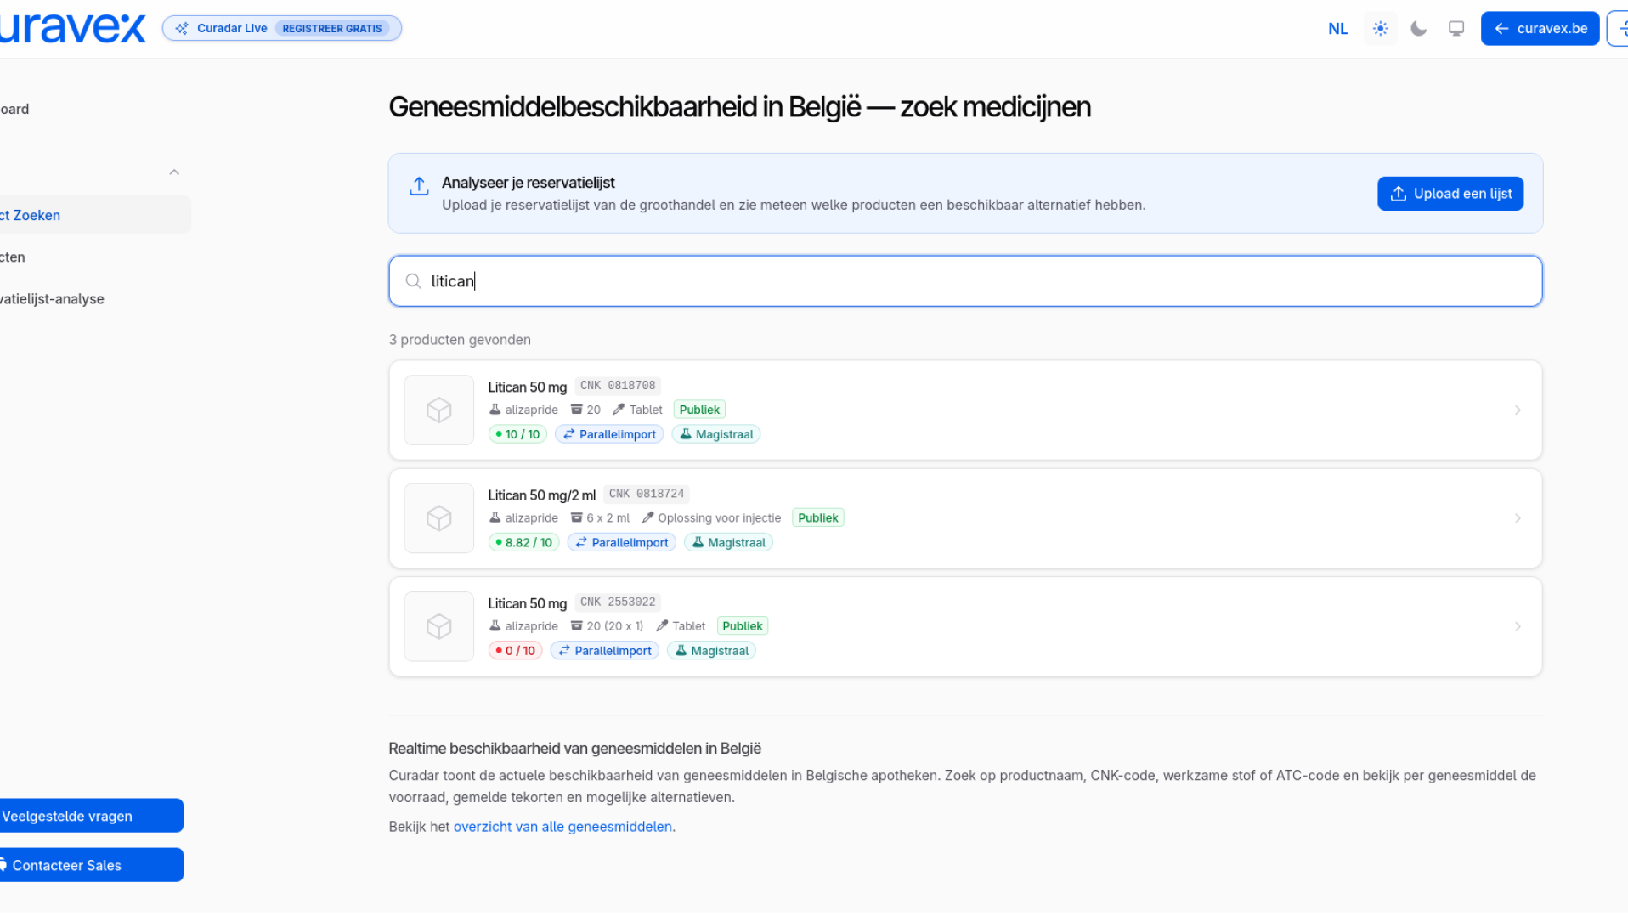Click the 8.82 / 10 availability badge

coord(523,542)
